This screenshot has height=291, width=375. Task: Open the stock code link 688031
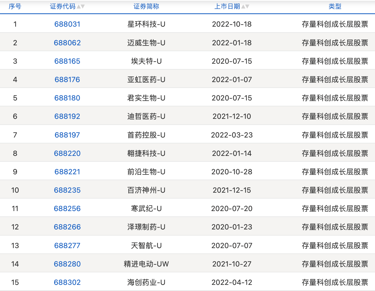pyautogui.click(x=67, y=24)
